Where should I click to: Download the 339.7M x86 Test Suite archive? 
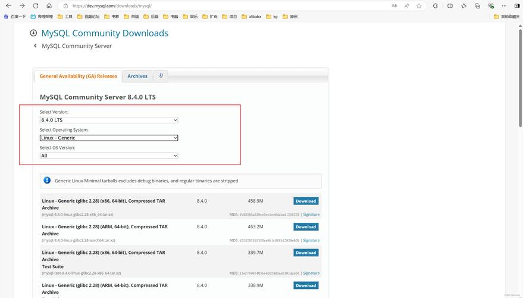[306, 253]
